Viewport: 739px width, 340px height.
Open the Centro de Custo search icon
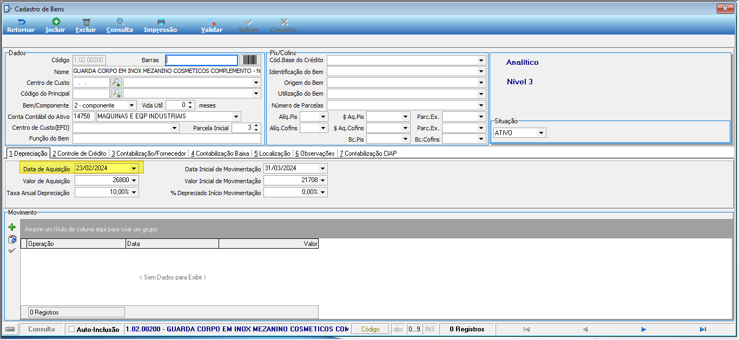116,83
